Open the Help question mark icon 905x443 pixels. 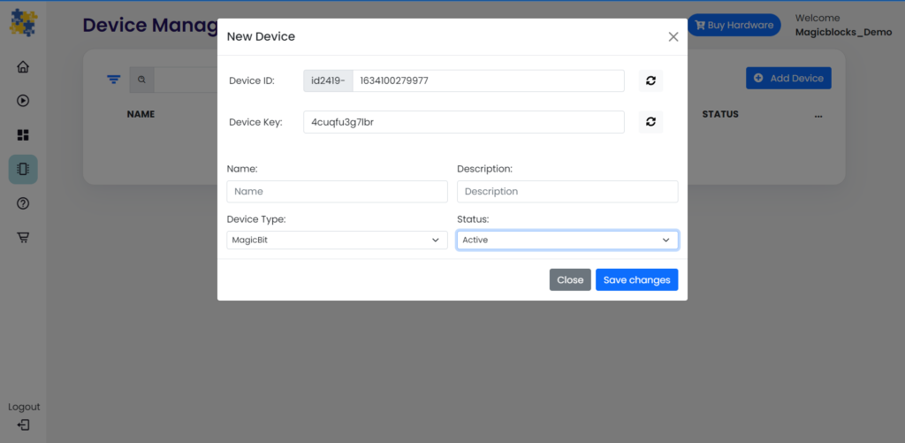23,203
